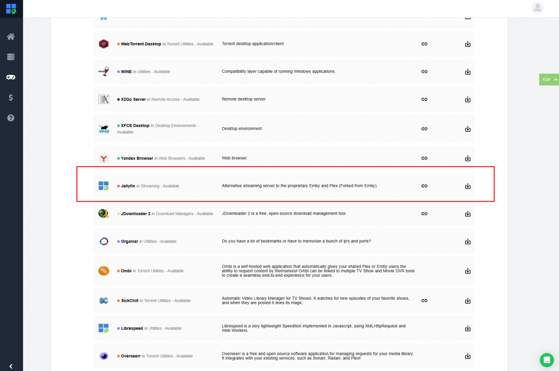This screenshot has height=371, width=559.
Task: Open the home icon in sidebar
Action: click(11, 37)
